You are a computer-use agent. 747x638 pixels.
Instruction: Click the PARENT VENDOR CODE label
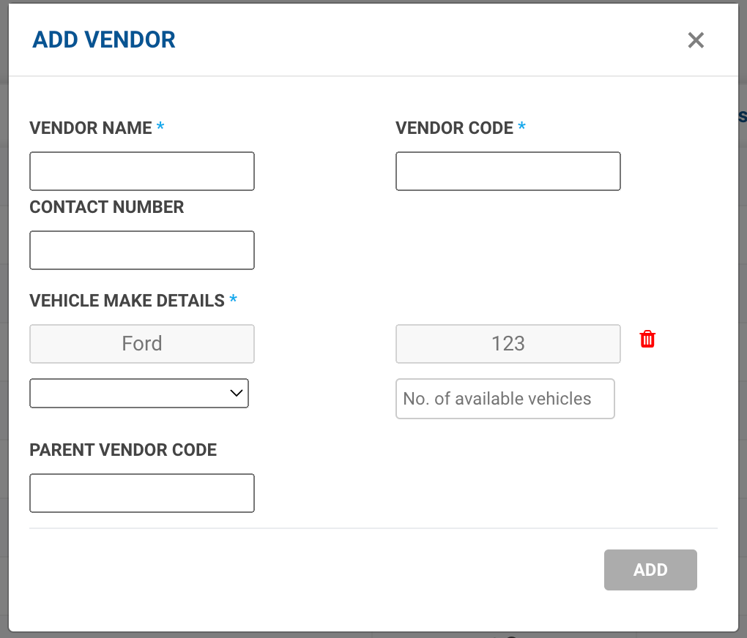(x=123, y=450)
